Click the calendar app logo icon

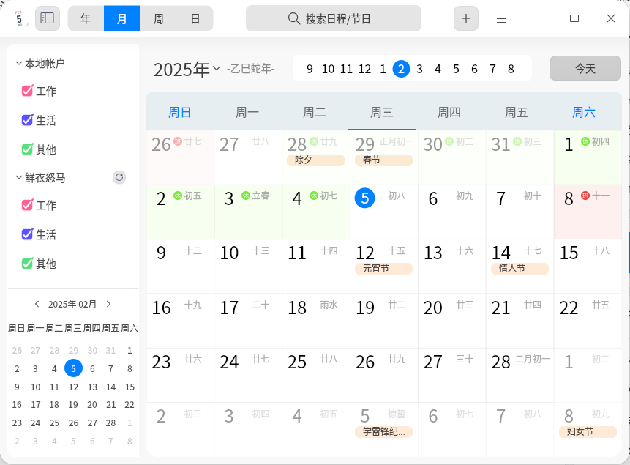coord(18,18)
